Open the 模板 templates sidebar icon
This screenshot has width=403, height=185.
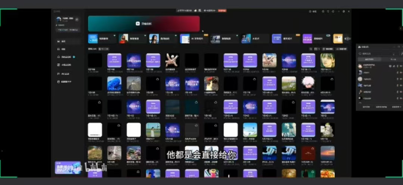59,49
